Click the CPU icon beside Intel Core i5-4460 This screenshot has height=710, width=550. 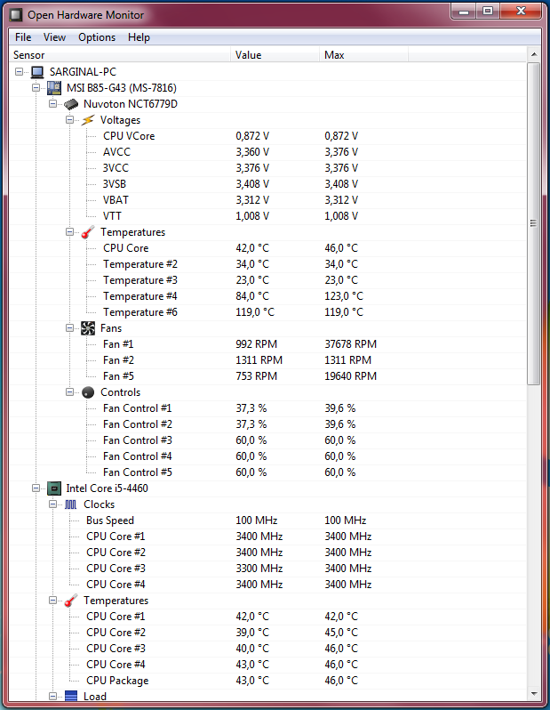(x=54, y=488)
